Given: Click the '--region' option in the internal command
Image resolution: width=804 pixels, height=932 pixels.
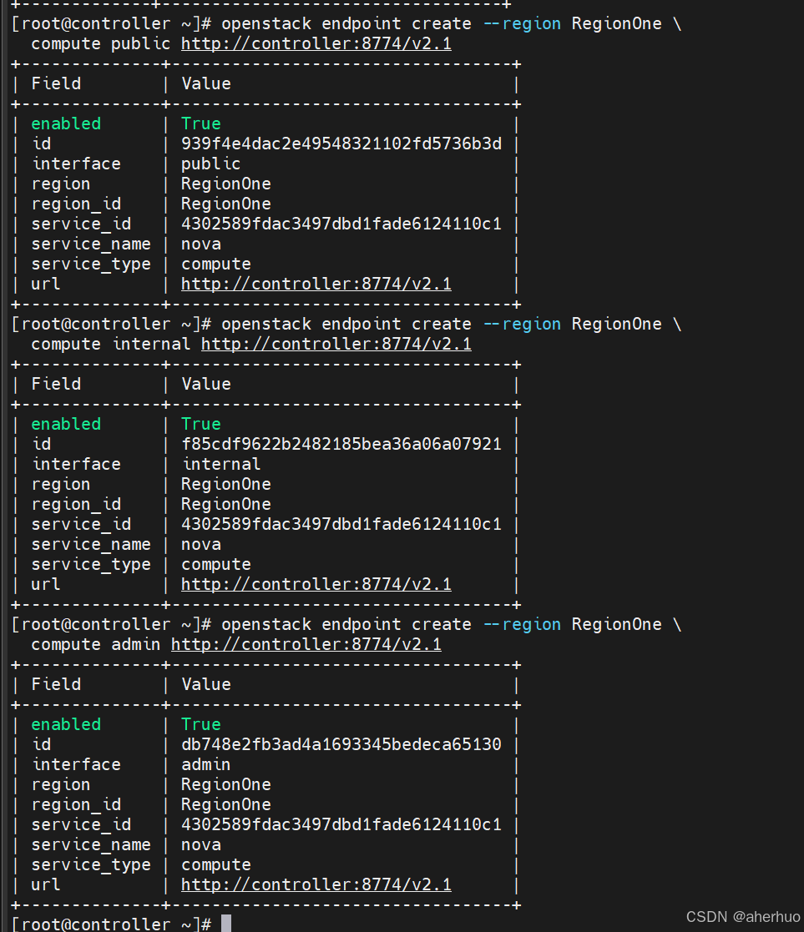Looking at the screenshot, I should coord(522,324).
